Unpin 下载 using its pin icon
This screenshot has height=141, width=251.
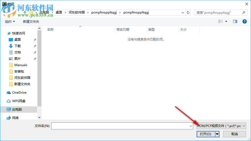tap(35, 46)
